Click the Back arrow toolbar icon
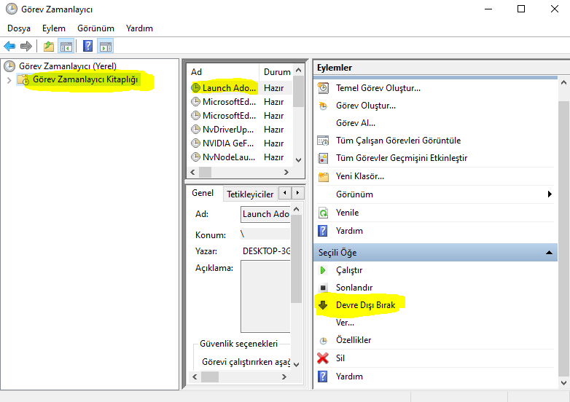 [x=9, y=46]
